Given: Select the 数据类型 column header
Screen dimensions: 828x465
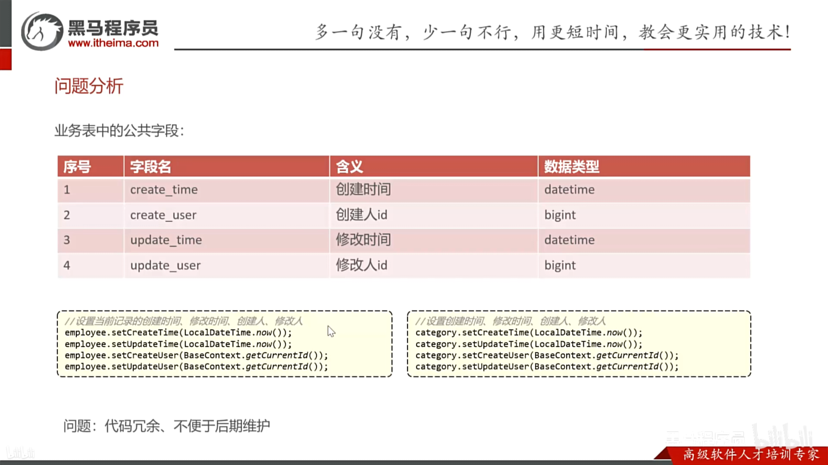Looking at the screenshot, I should [x=644, y=166].
